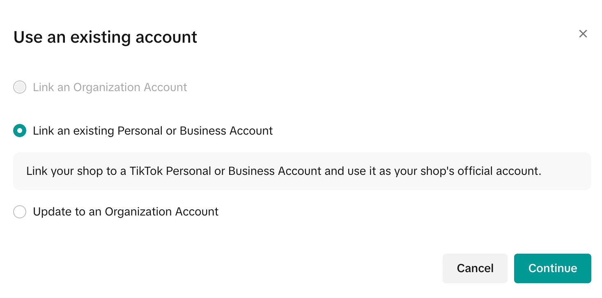This screenshot has width=602, height=298.
Task: Close the dialog using the X icon
Action: (583, 34)
